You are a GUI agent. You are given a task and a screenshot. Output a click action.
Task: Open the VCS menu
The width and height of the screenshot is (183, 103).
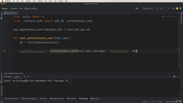coord(55,1)
